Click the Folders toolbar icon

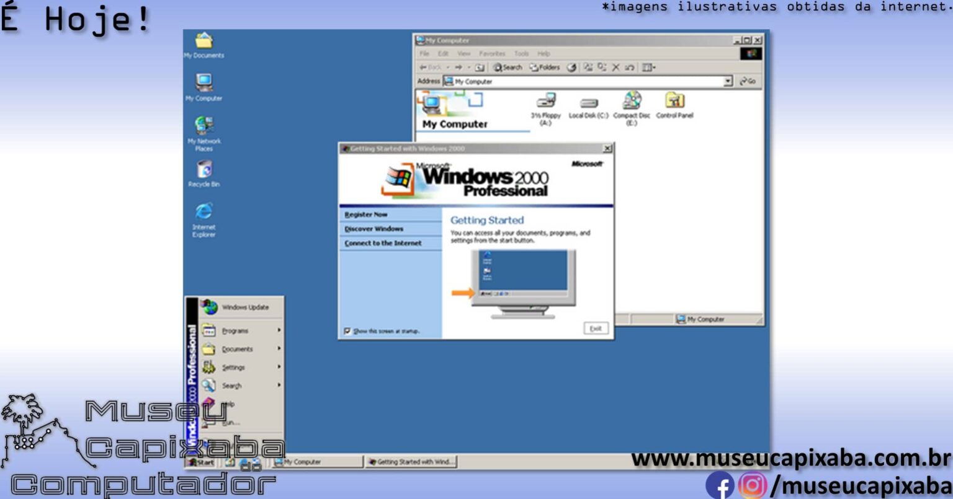tap(544, 68)
